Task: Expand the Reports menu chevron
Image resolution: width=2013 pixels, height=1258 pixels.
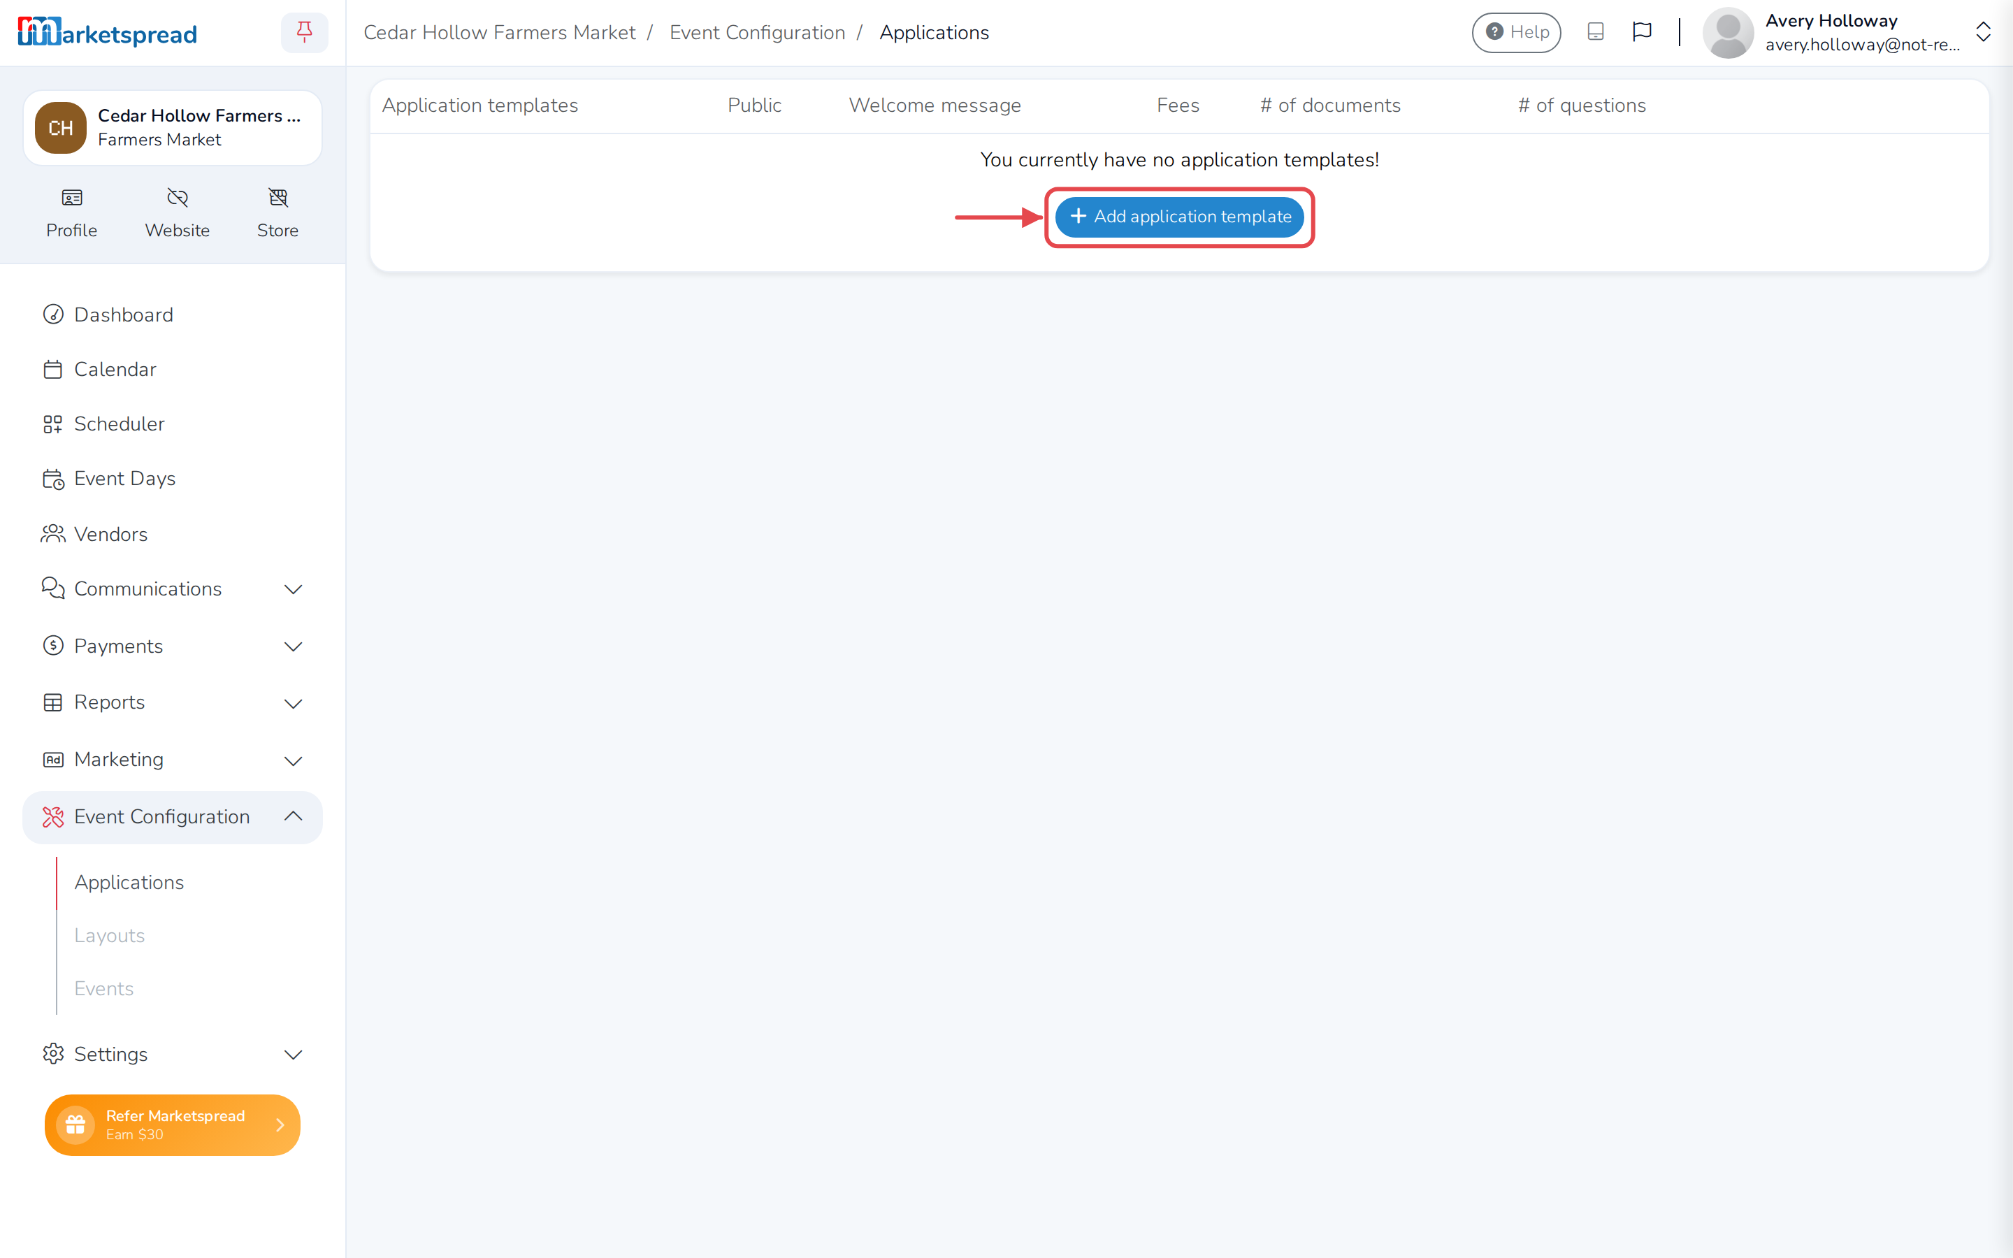Action: (293, 703)
